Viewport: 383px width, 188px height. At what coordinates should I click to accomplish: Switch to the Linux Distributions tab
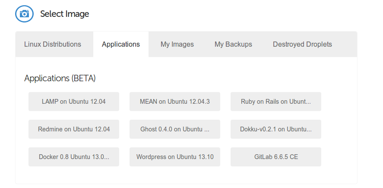54,44
